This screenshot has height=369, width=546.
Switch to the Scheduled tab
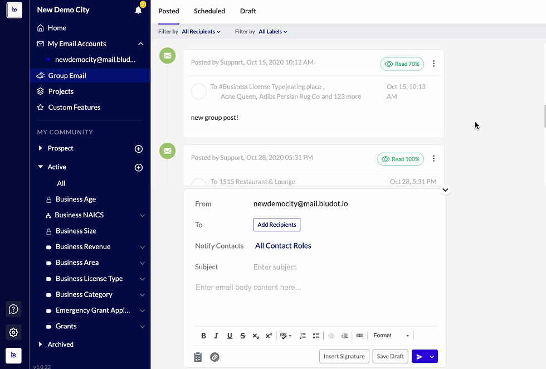click(209, 11)
